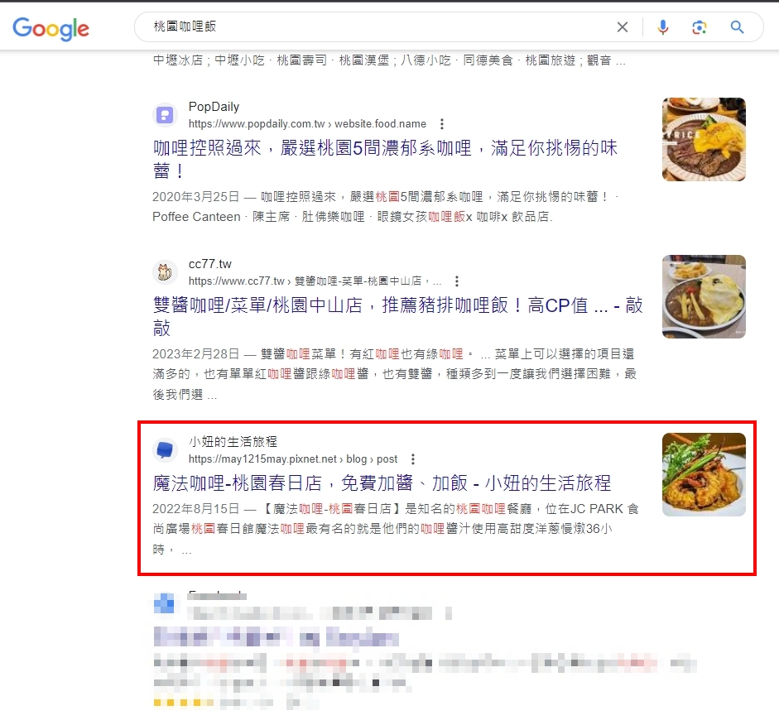779x725 pixels.
Task: Open the pixnet result options menu
Action: 412,459
